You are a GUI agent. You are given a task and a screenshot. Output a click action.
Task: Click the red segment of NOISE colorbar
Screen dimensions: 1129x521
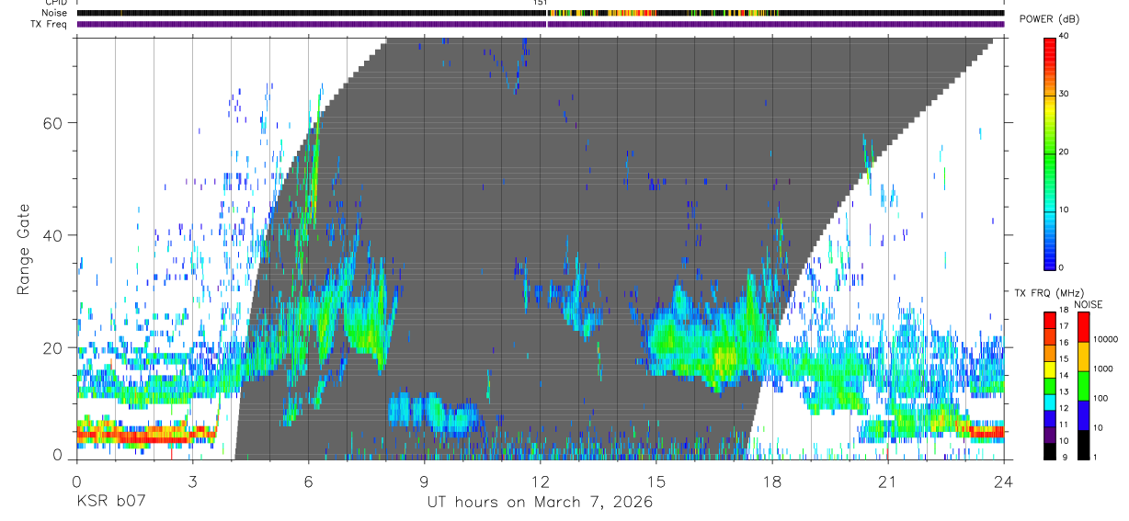coord(1083,327)
